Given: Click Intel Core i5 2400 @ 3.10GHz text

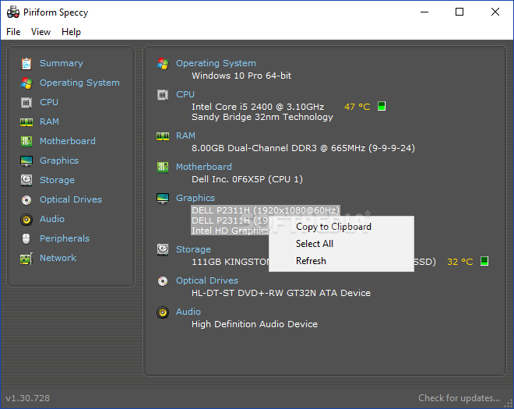Looking at the screenshot, I should tap(258, 107).
